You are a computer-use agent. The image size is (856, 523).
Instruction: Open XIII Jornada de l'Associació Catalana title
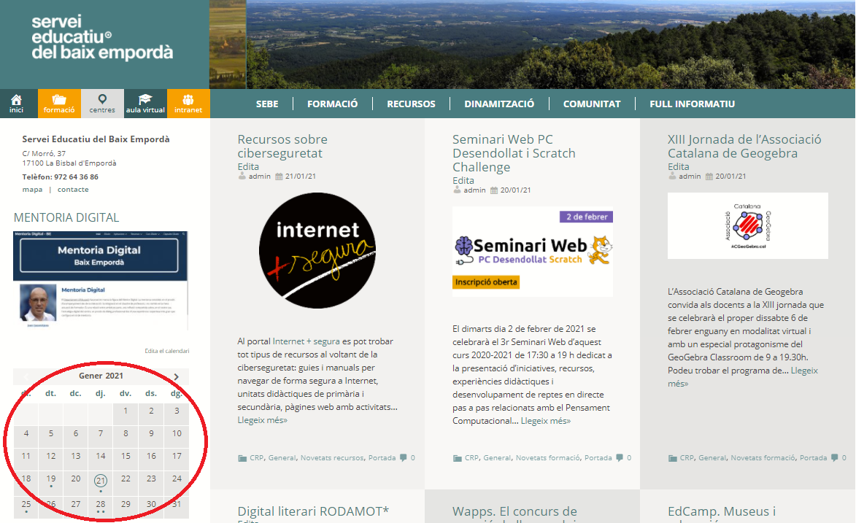tap(744, 146)
